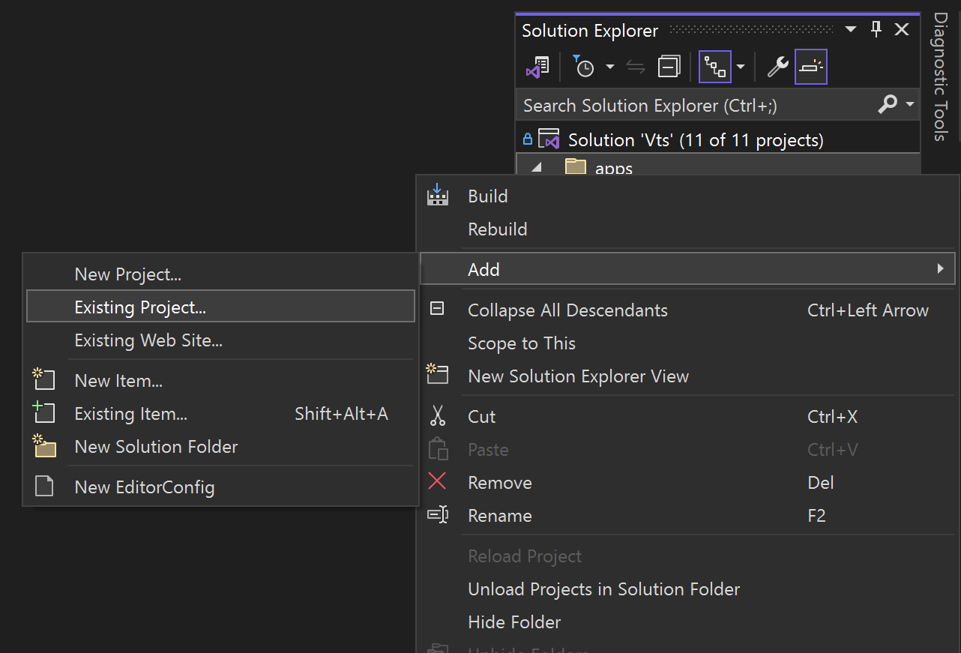Click the grayed Paste clipboard icon

pos(438,449)
